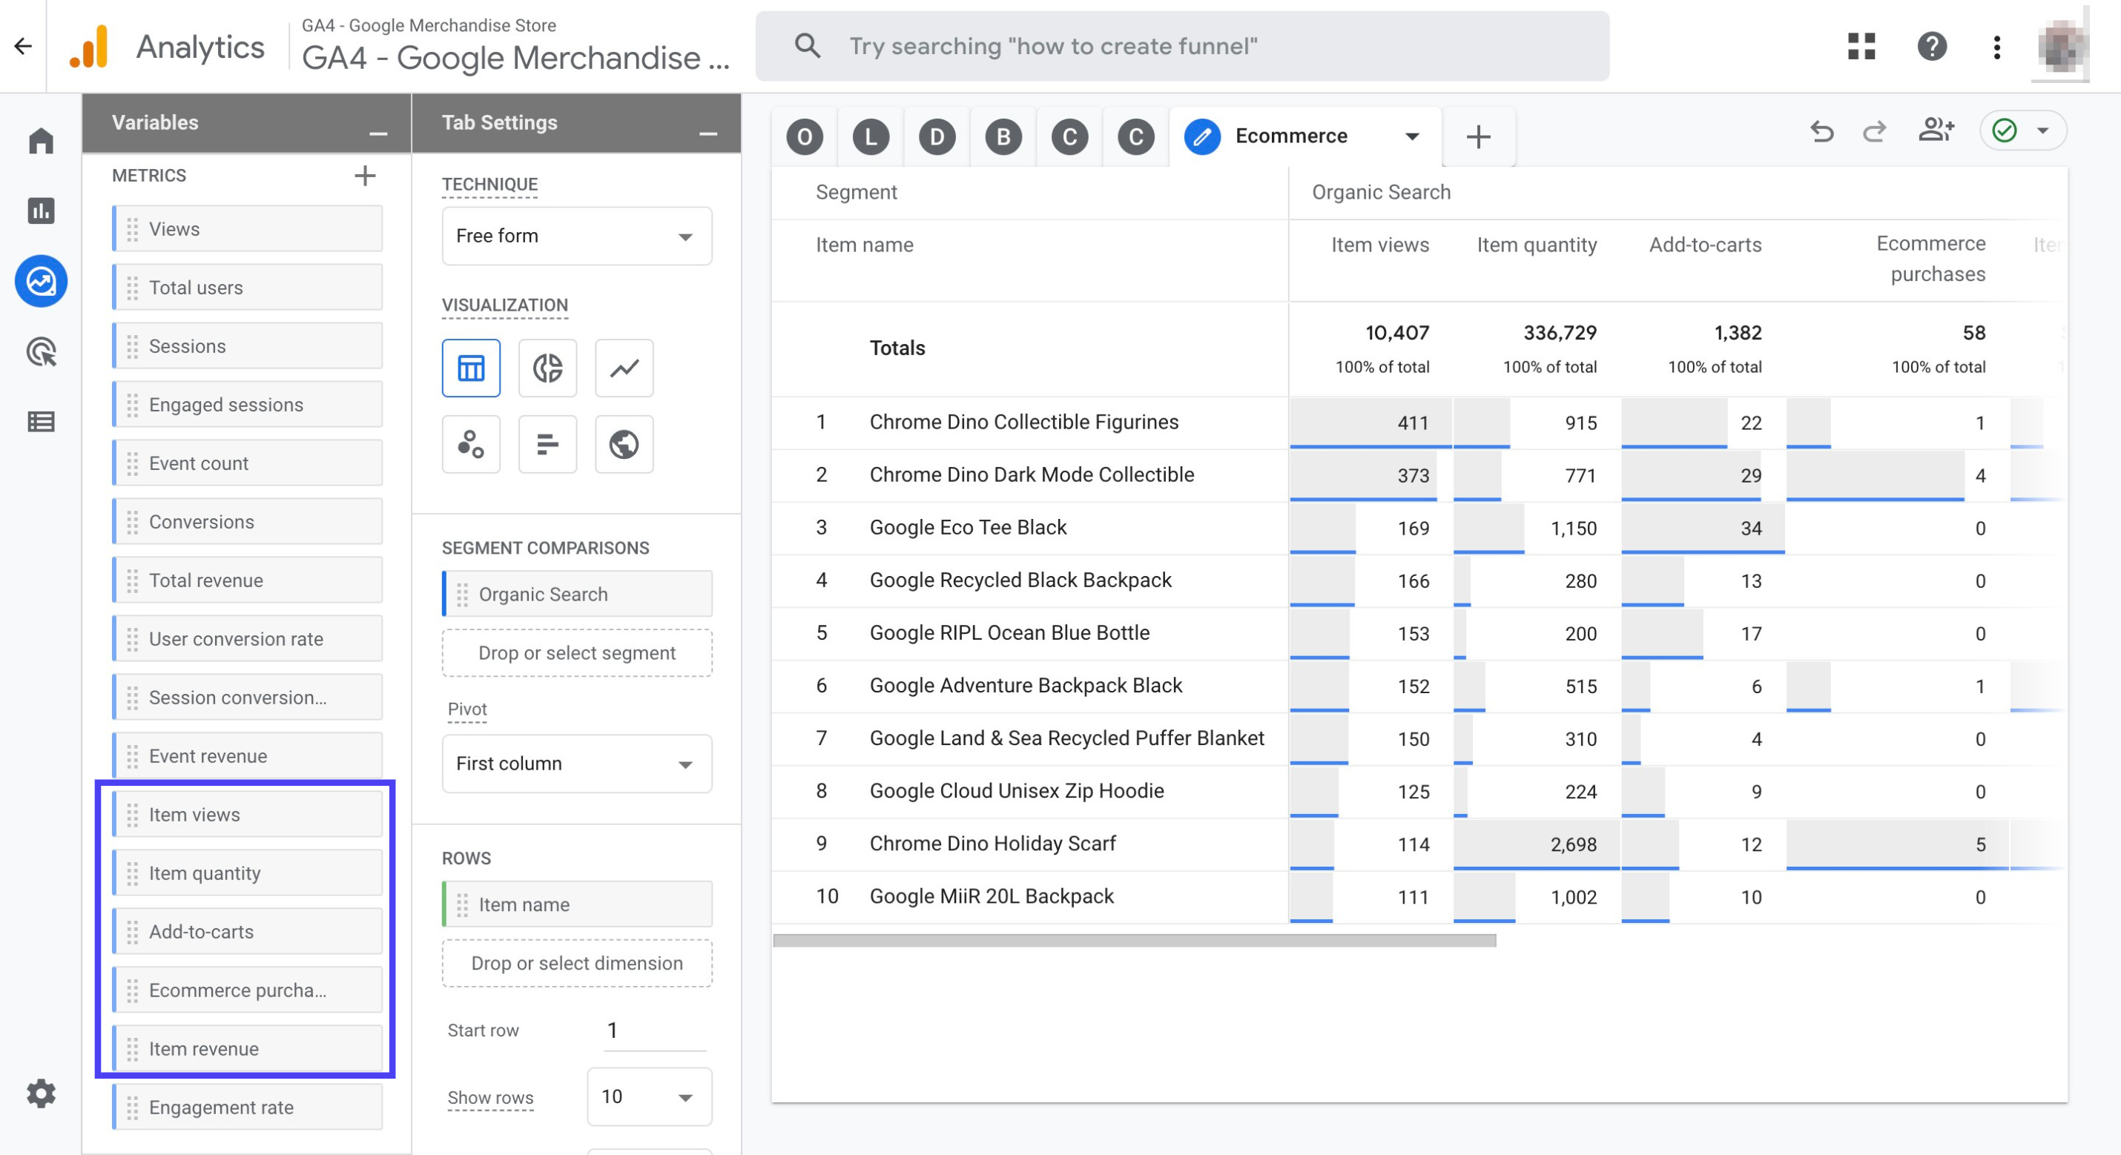Sort by Ecommerce purchases column header
The image size is (2121, 1155).
[x=1931, y=259]
